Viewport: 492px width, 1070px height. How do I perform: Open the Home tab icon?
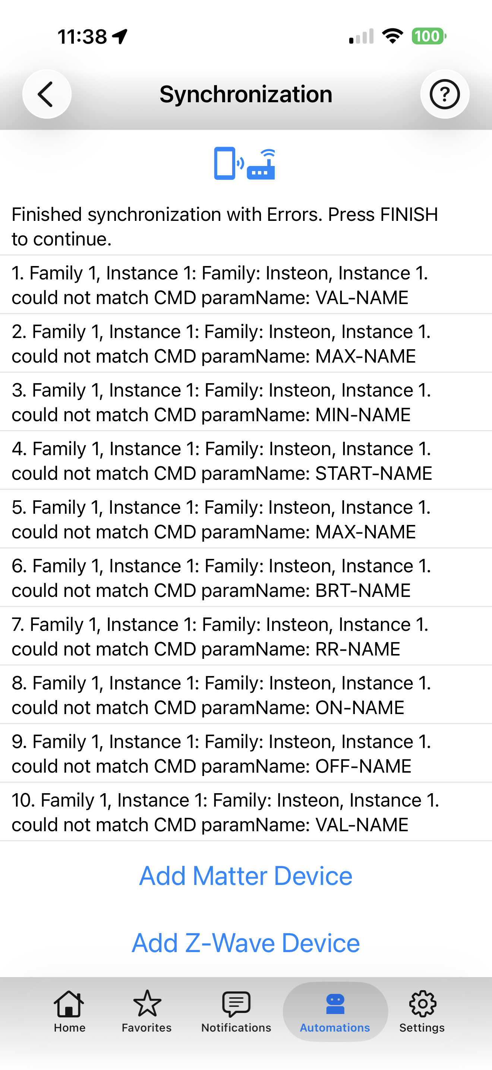[x=69, y=1012]
